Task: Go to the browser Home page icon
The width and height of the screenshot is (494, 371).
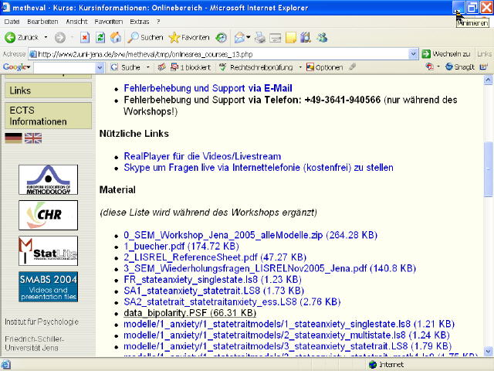Action: coord(116,37)
